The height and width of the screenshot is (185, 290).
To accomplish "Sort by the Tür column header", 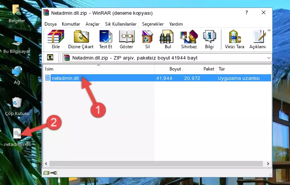I will click(244, 69).
